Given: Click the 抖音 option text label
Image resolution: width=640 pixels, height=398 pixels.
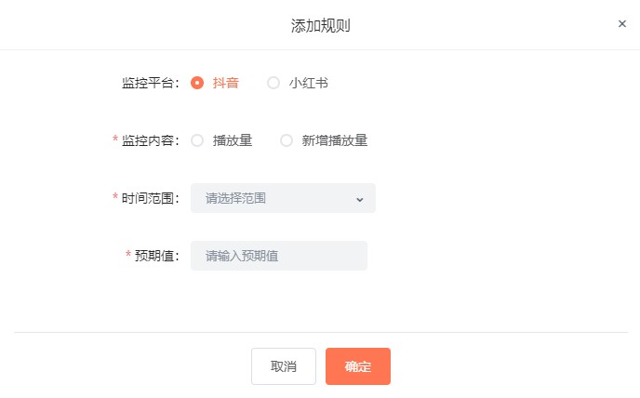Looking at the screenshot, I should (226, 83).
